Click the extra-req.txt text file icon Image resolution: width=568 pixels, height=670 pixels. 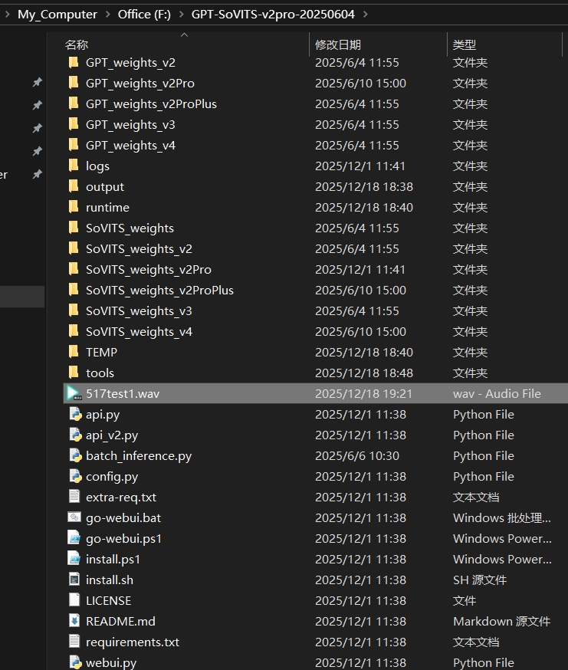pyautogui.click(x=74, y=497)
